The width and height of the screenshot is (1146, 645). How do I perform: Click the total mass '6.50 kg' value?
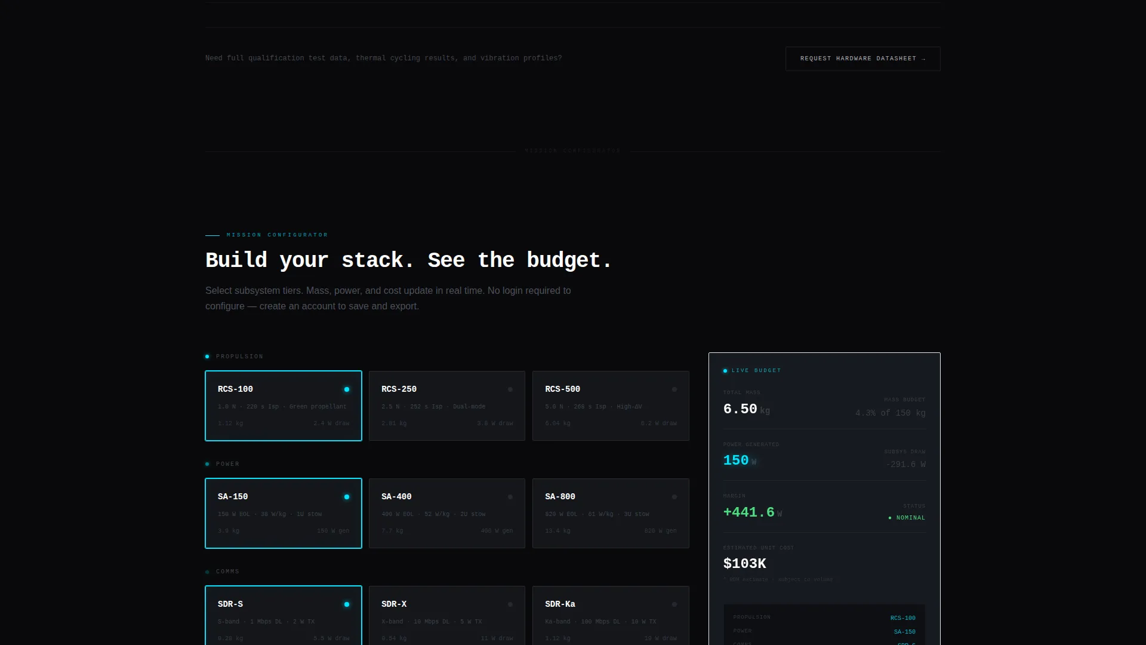pos(747,409)
